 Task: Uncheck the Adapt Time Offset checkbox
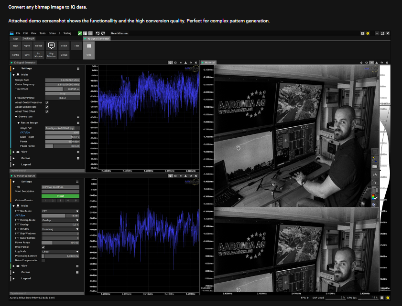pyautogui.click(x=47, y=111)
